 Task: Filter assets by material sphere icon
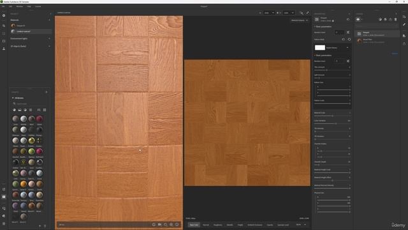(x=14, y=110)
